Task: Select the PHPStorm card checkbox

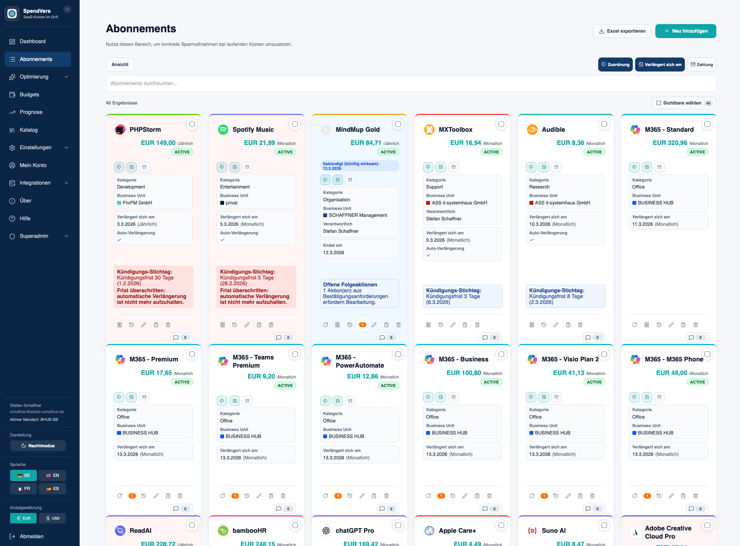Action: point(192,124)
